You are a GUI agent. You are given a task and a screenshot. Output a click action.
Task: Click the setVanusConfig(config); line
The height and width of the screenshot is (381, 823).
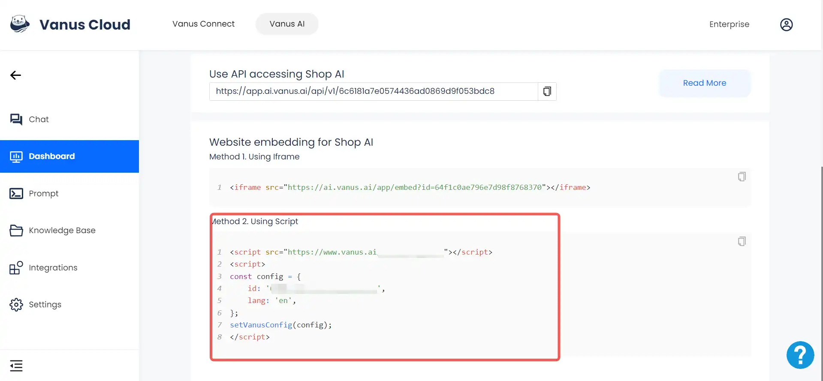point(281,325)
